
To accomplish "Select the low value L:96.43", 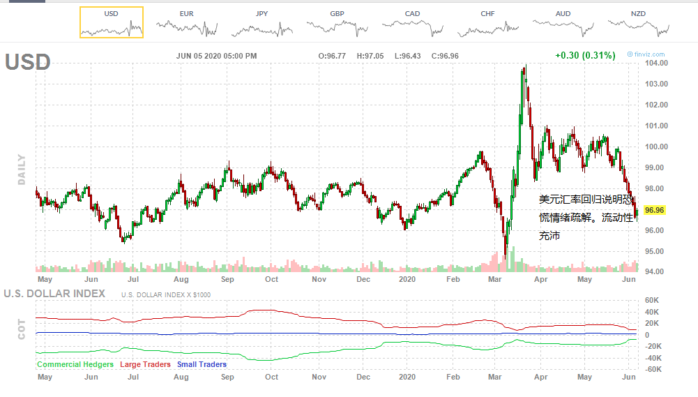I will tap(408, 56).
